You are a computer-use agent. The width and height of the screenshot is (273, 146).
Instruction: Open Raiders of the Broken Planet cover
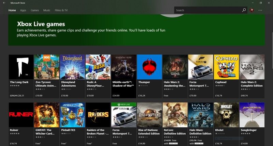[x=98, y=115]
